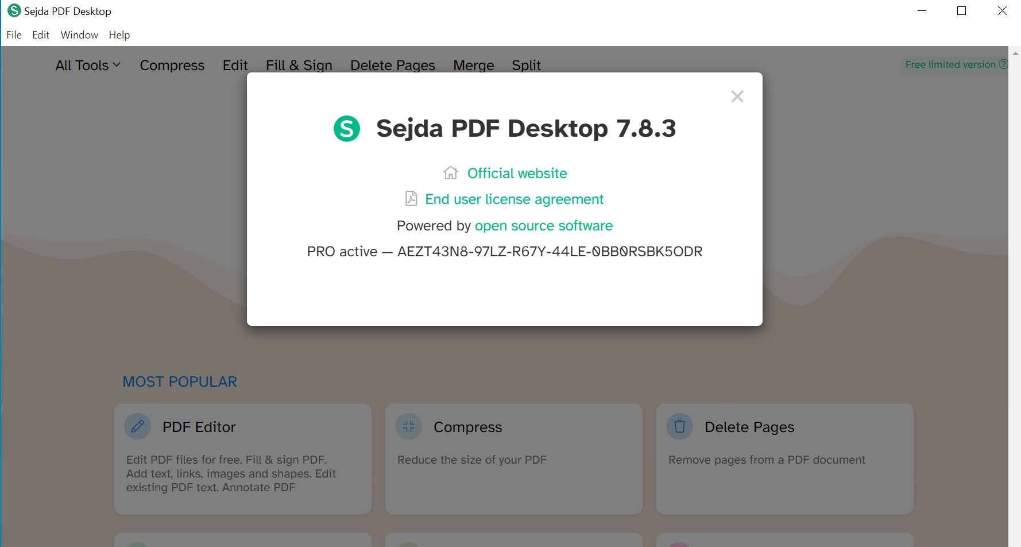Open the PDF Editor card title
This screenshot has height=547, width=1021.
click(x=199, y=427)
